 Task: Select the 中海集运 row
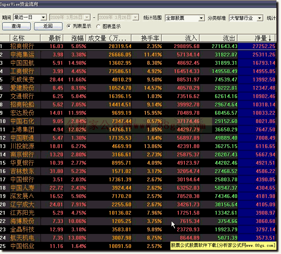138,55
